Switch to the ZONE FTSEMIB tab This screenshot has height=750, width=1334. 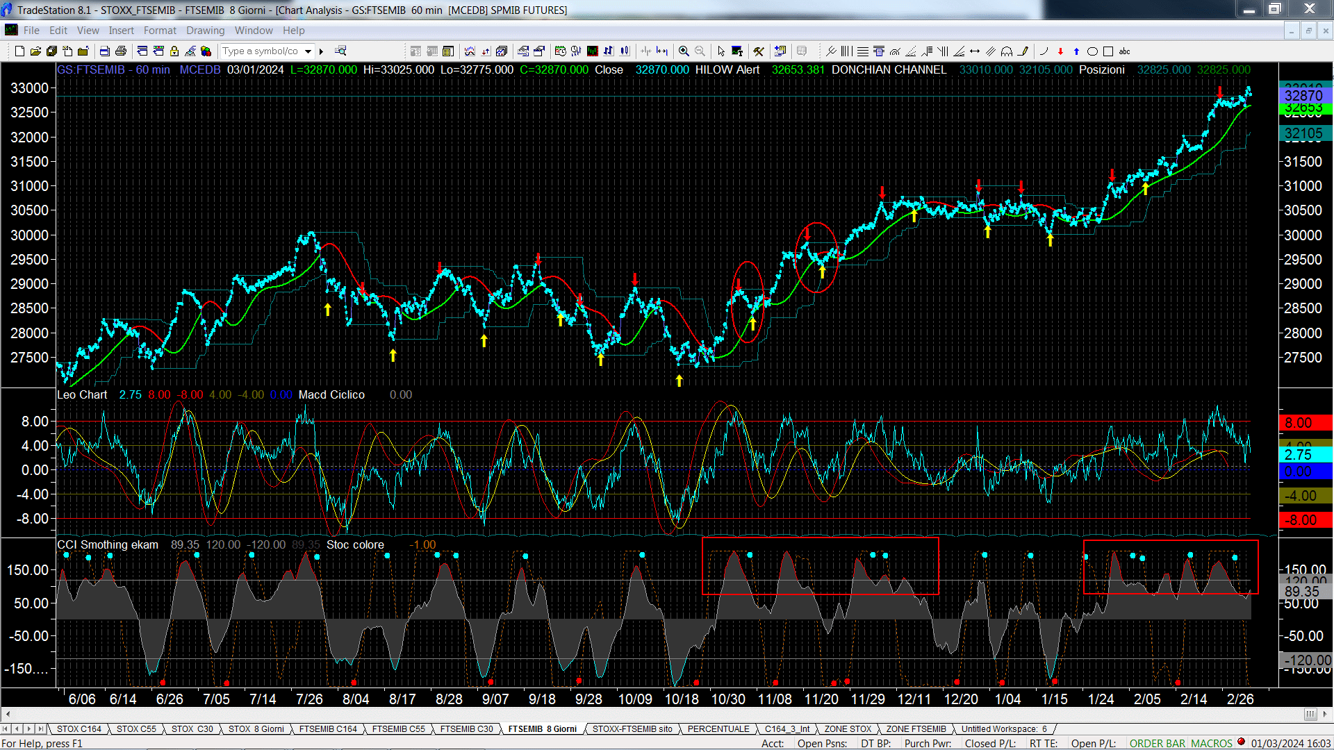click(x=916, y=728)
